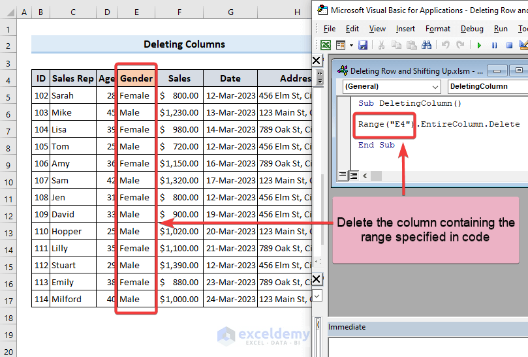The height and width of the screenshot is (357, 528).
Task: Select row 4 header in Excel
Action: click(8, 80)
